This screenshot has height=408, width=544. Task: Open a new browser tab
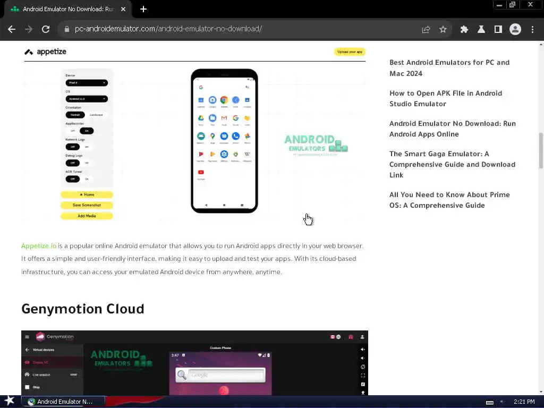tap(143, 9)
